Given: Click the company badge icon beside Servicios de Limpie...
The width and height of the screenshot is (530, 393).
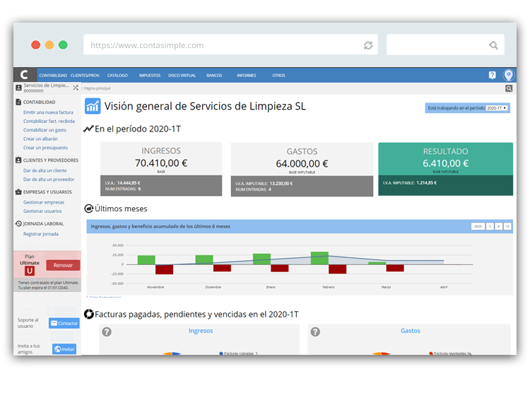Looking at the screenshot, I should tap(18, 88).
